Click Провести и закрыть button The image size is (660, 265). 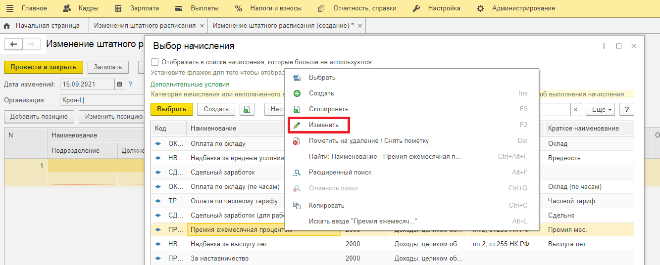pyautogui.click(x=44, y=67)
